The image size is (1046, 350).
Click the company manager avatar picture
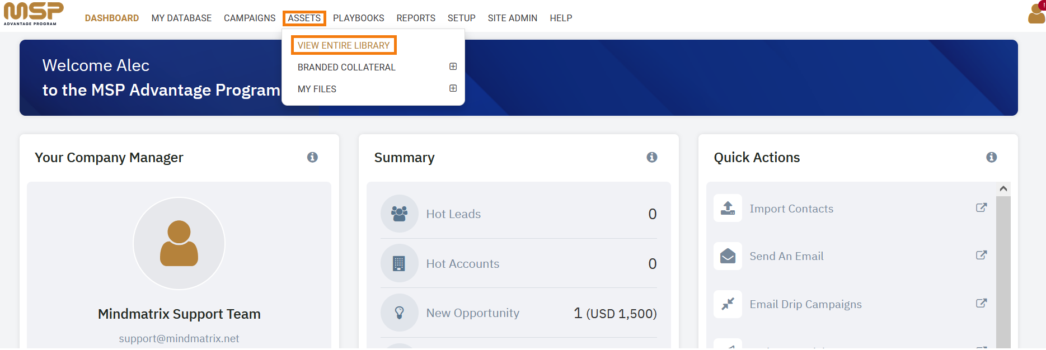(179, 243)
